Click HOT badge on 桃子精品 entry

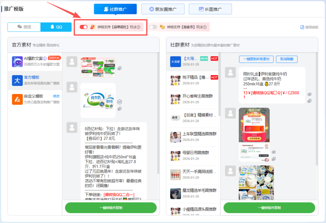tap(214, 77)
